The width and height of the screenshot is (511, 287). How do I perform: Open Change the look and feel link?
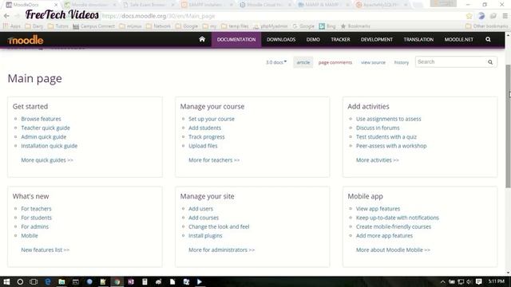pyautogui.click(x=219, y=226)
